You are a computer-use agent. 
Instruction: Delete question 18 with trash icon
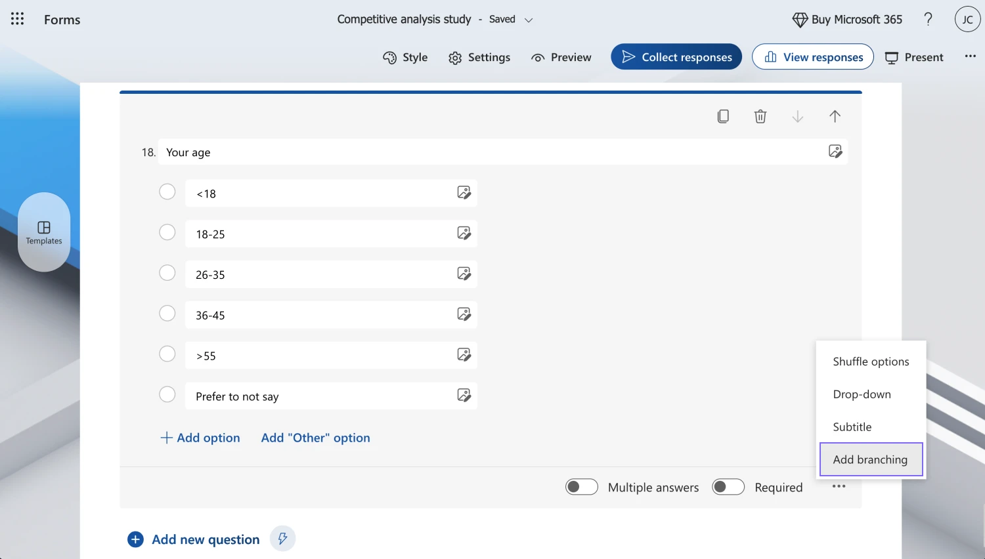point(760,116)
